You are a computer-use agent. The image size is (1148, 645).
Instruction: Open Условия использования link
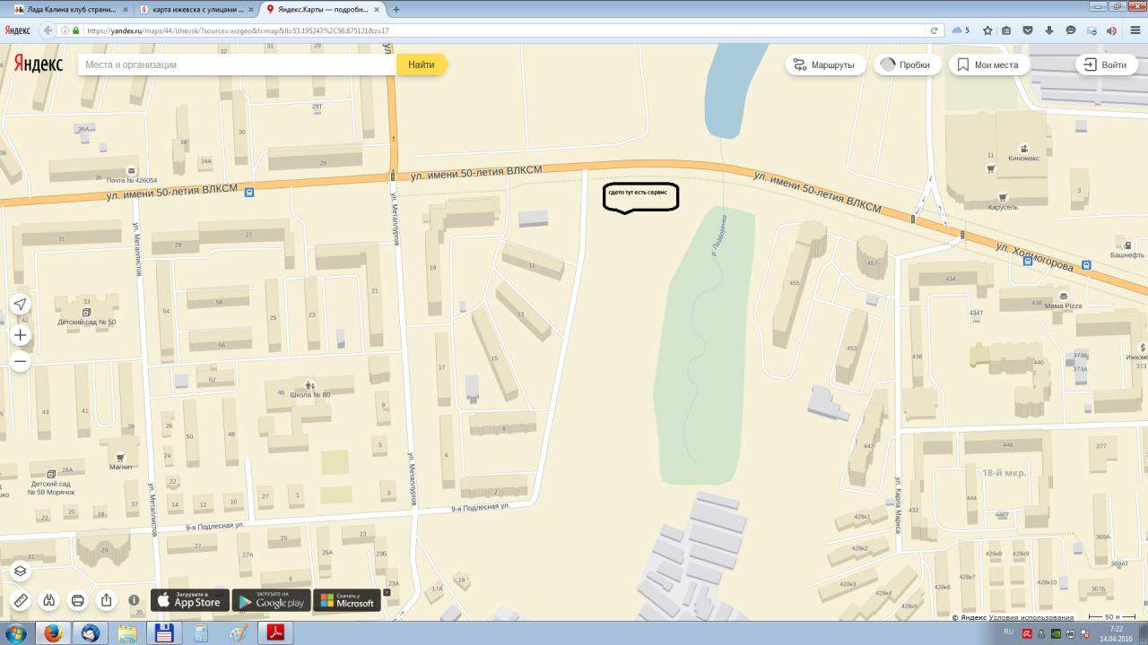(x=1031, y=617)
